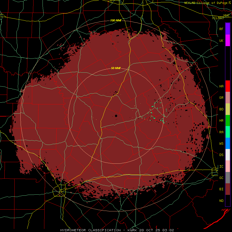Click the KGRK station identifier

(132, 230)
